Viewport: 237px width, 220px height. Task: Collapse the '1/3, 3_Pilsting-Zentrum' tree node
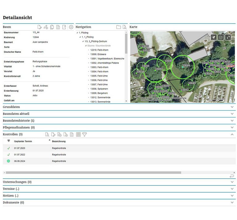tap(83, 41)
